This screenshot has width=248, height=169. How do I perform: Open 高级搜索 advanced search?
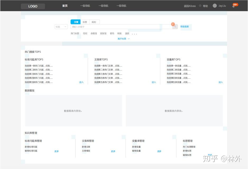pos(185,26)
